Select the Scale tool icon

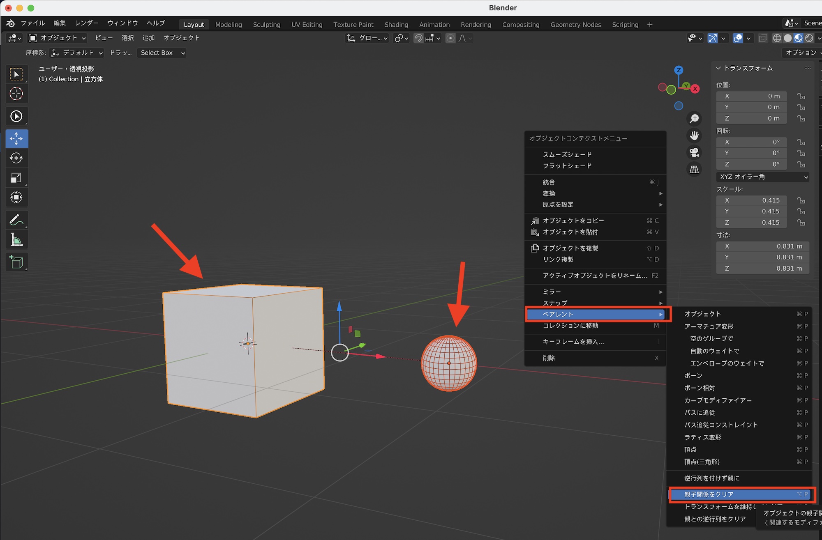coord(16,178)
